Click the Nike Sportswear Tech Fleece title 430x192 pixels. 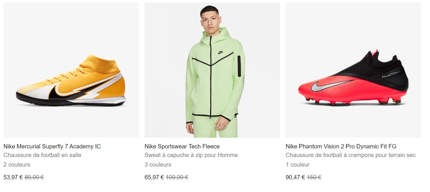tap(182, 146)
